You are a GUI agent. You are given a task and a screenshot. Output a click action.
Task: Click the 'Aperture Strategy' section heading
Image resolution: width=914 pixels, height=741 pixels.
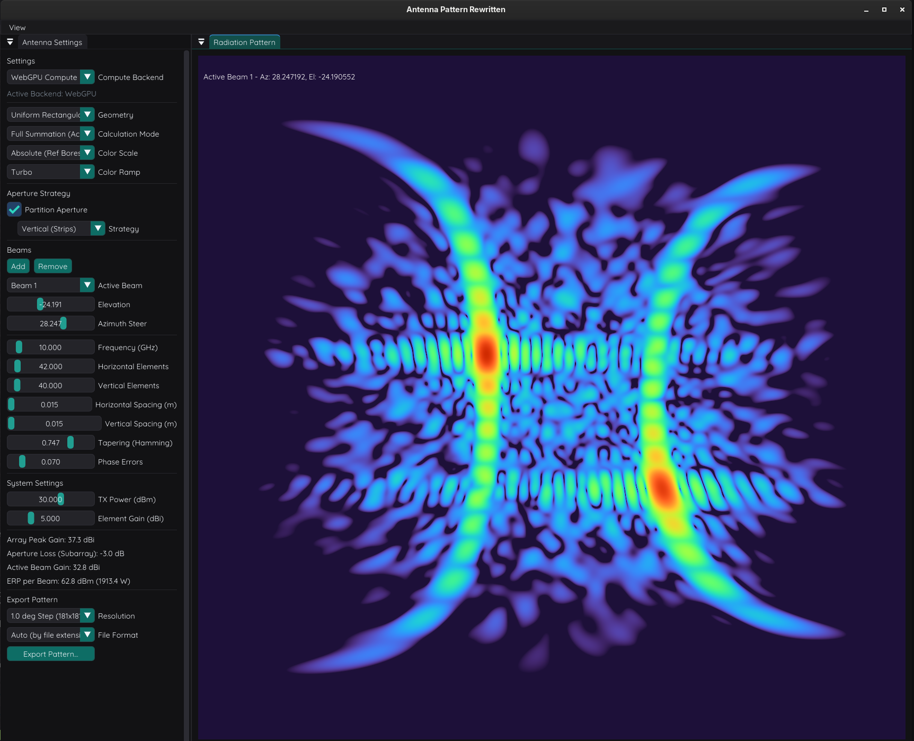point(38,193)
